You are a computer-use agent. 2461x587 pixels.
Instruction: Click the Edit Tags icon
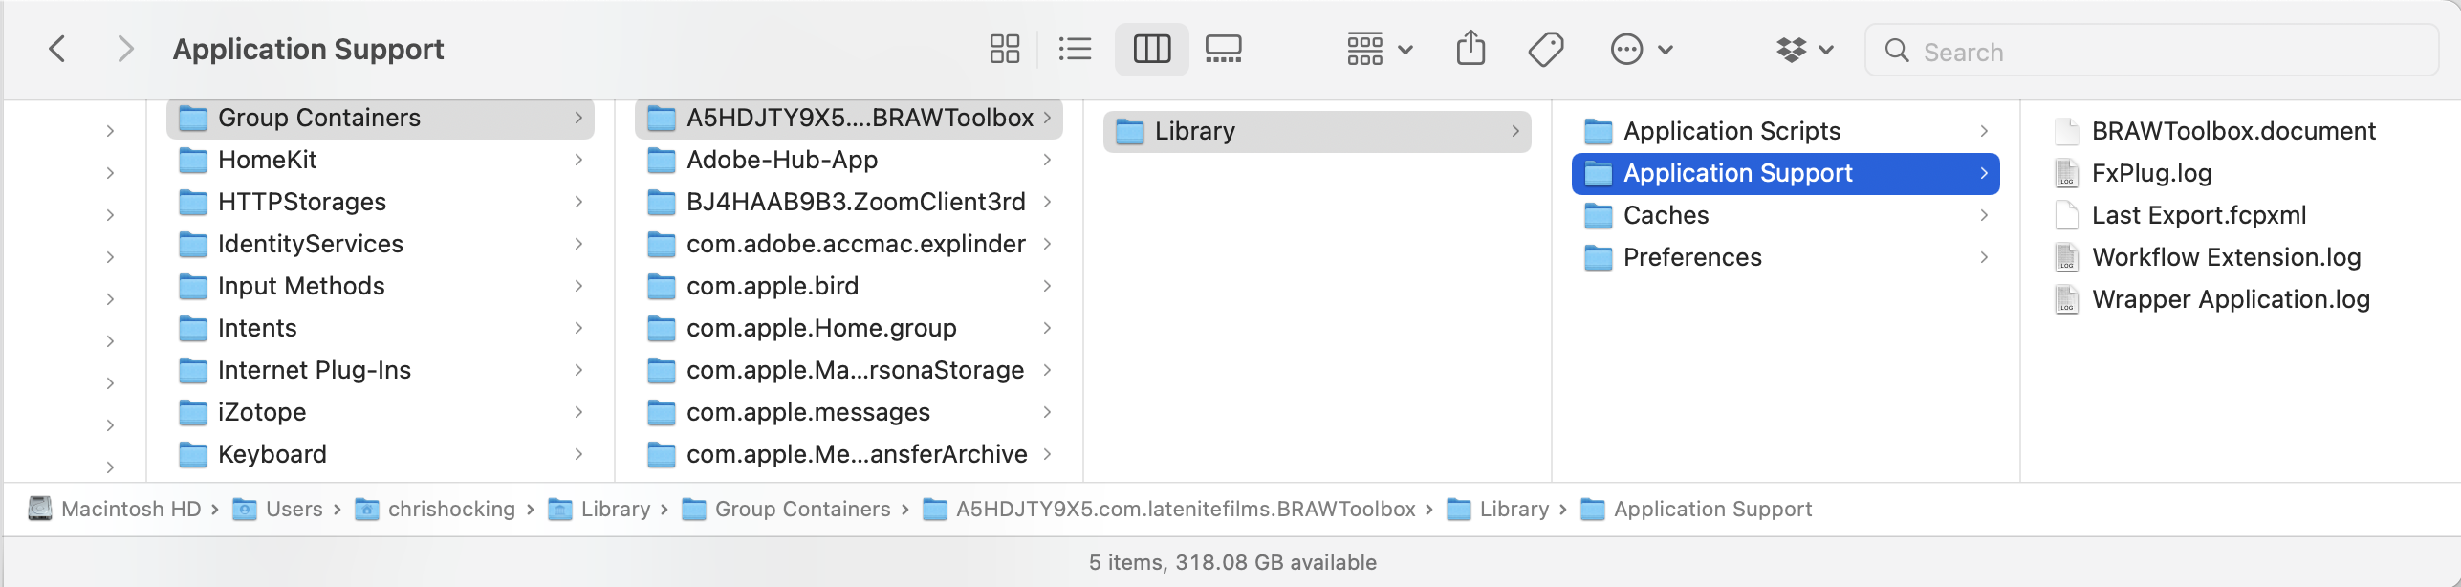point(1545,50)
